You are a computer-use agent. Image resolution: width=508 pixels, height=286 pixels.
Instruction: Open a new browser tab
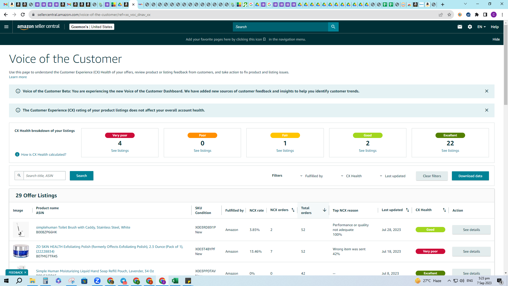(x=443, y=5)
